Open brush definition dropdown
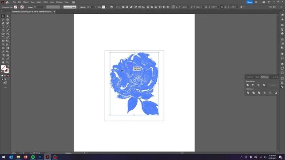The image size is (285, 160). [77, 7]
